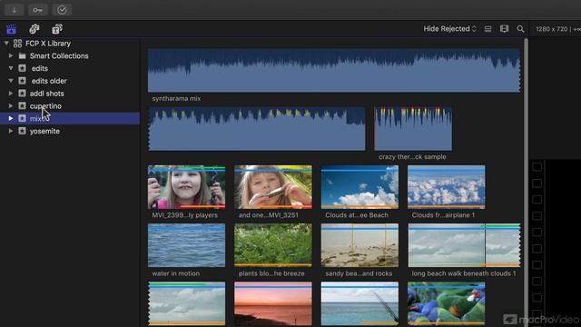Collapse the edits older event triangle
The height and width of the screenshot is (327, 581).
(11, 81)
